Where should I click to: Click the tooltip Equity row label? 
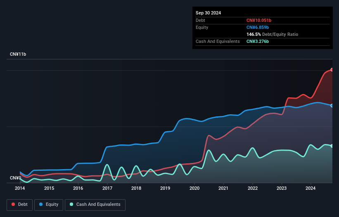202,27
